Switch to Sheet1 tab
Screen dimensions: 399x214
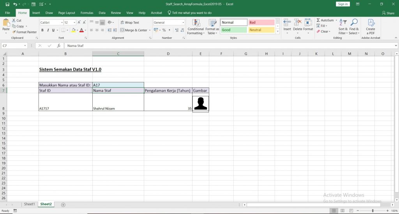[x=29, y=204]
